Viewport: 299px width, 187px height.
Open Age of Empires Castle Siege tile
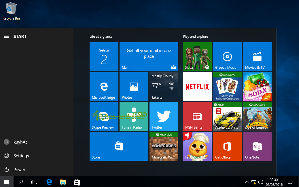tap(257, 116)
